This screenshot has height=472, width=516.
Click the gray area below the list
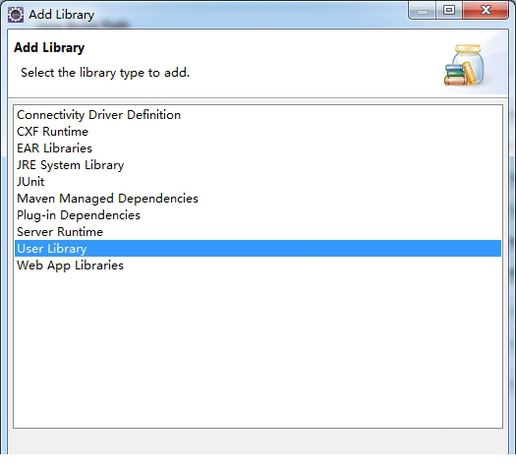pyautogui.click(x=258, y=442)
